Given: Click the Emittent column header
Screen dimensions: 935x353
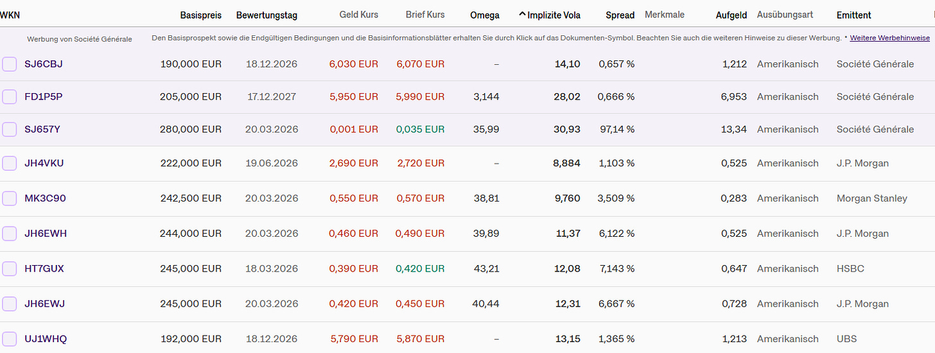Looking at the screenshot, I should point(853,15).
